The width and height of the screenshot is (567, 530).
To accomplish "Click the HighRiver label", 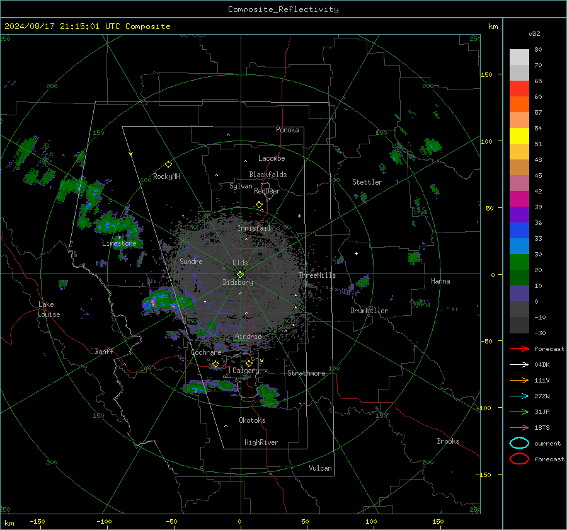I will (261, 442).
